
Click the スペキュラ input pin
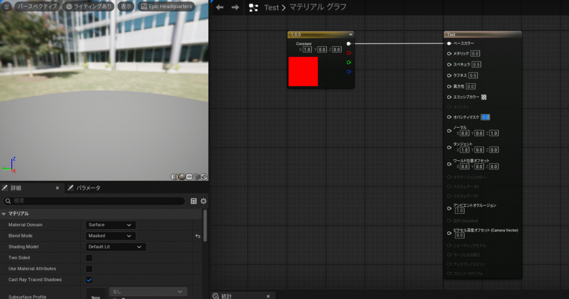(449, 64)
